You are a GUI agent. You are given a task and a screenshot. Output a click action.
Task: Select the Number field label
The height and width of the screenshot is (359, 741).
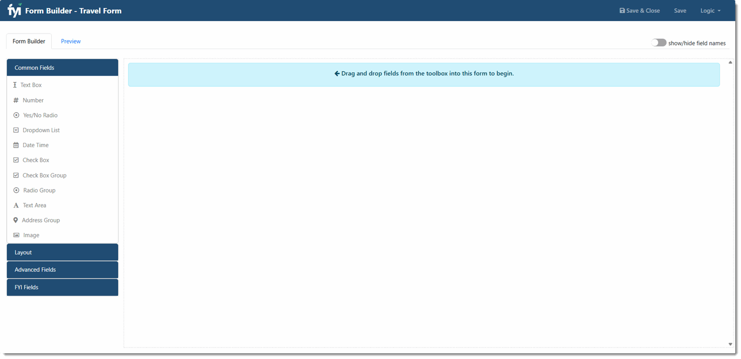(x=33, y=100)
